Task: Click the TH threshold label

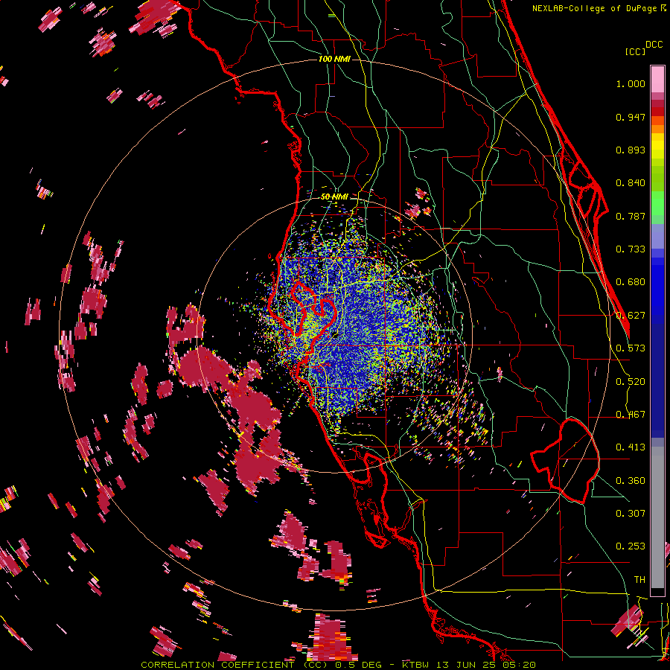Action: click(x=639, y=580)
